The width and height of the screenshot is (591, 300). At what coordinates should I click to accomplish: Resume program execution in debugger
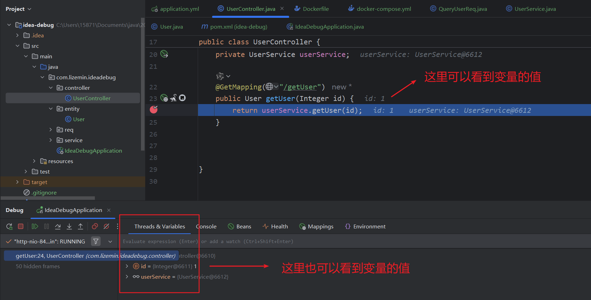(35, 227)
